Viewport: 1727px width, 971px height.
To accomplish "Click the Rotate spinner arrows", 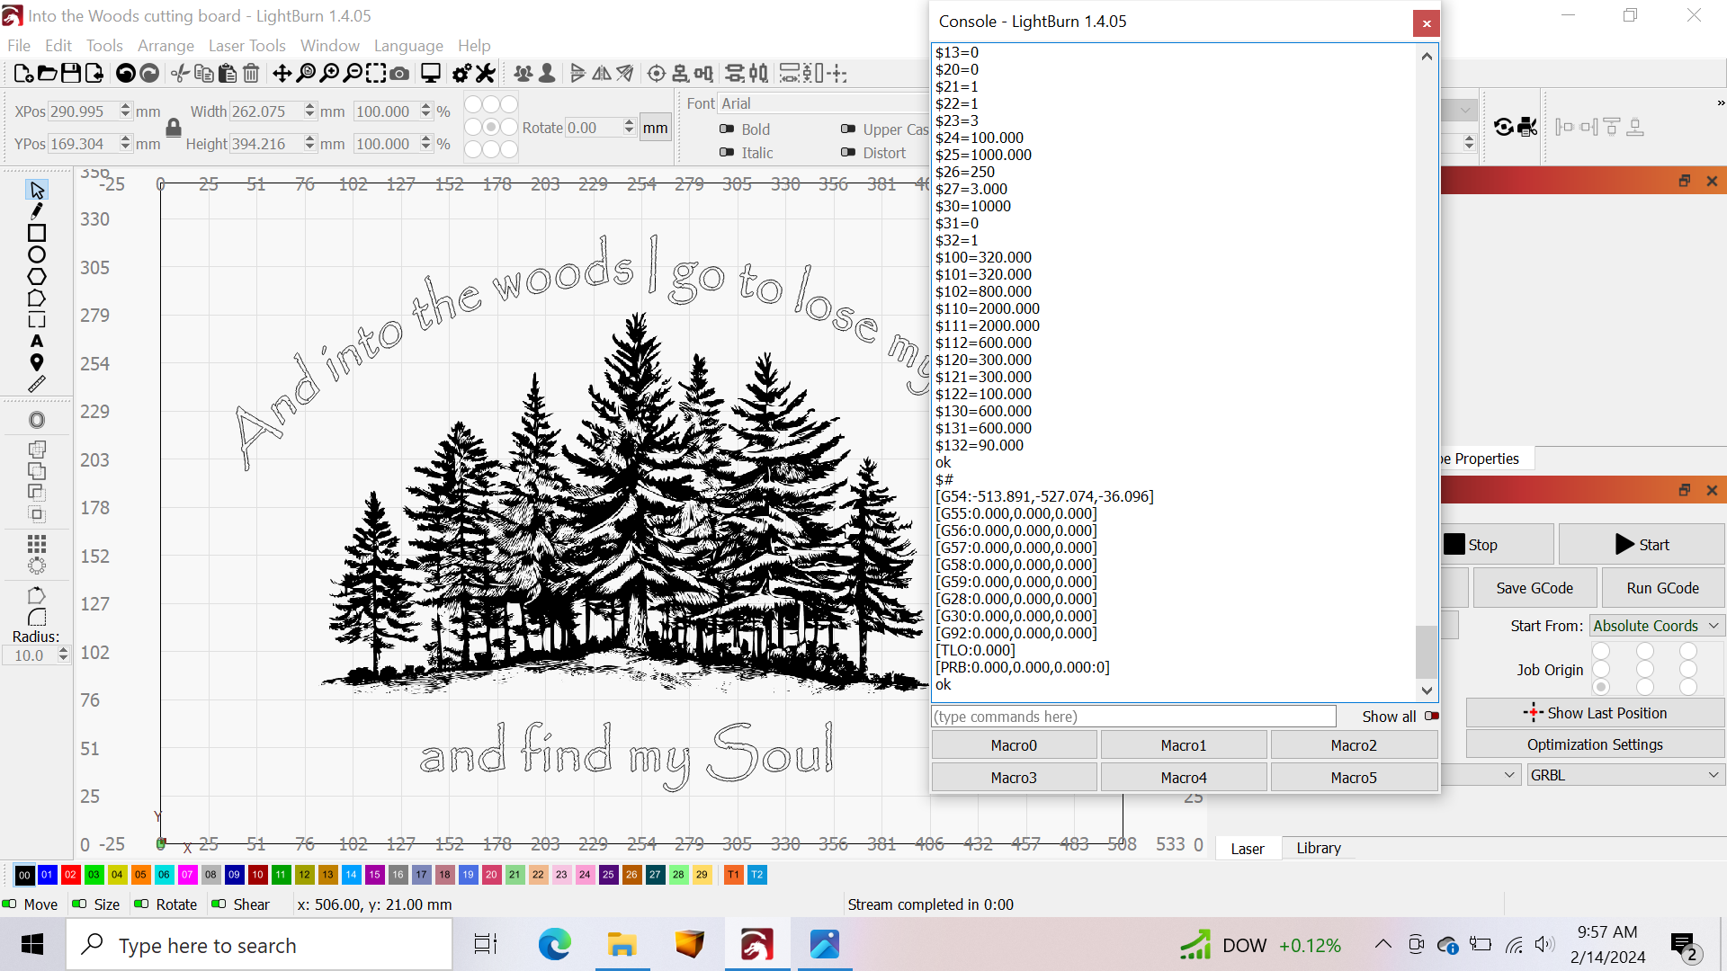I will pyautogui.click(x=630, y=128).
